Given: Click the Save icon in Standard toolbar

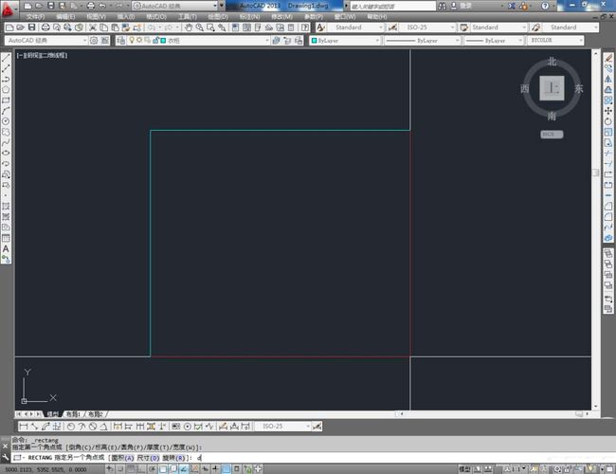Looking at the screenshot, I should click(31, 27).
